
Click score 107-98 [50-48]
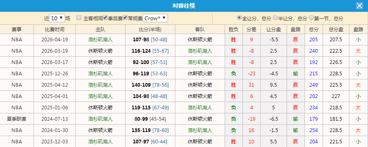tap(150, 40)
